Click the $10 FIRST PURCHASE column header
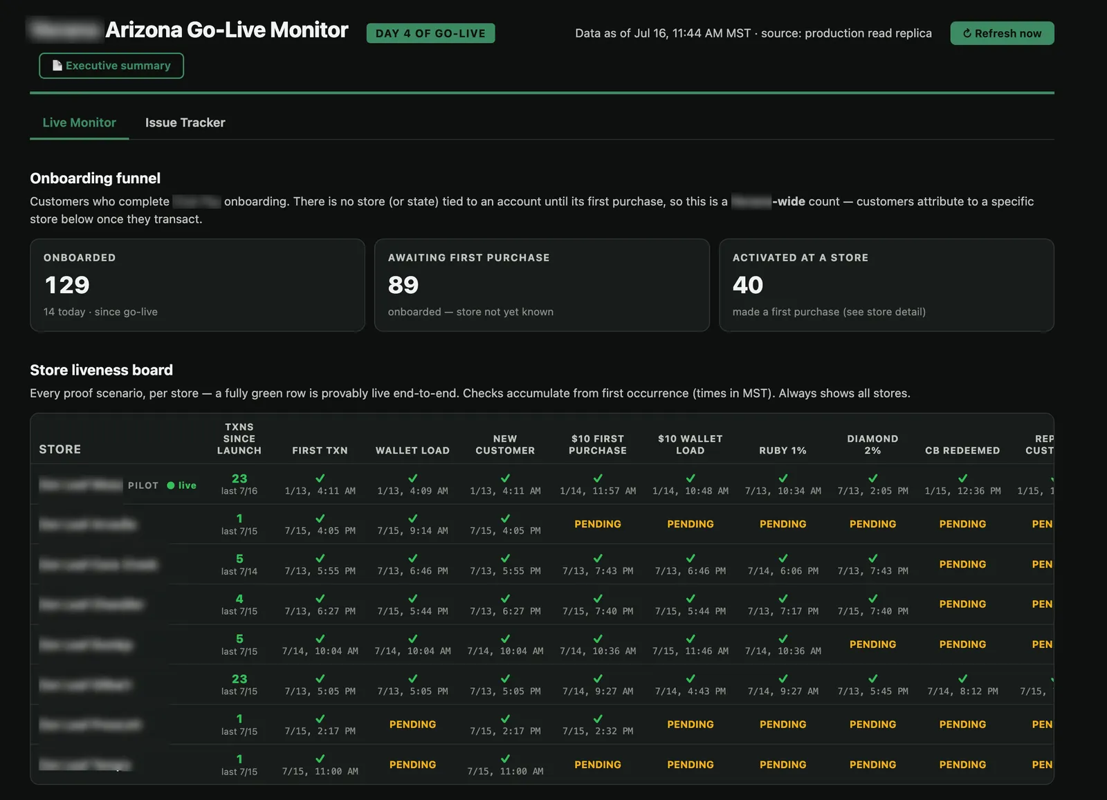This screenshot has height=800, width=1107. [598, 445]
